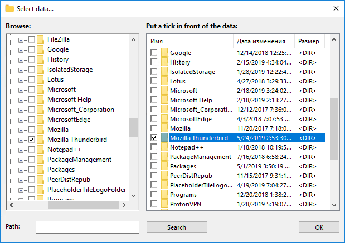
Task: Click the Microsoft row name in right list
Action: coord(183,91)
